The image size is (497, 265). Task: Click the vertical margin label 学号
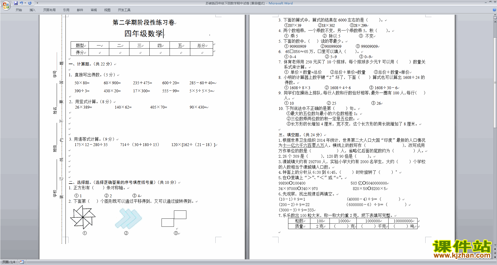point(55,74)
